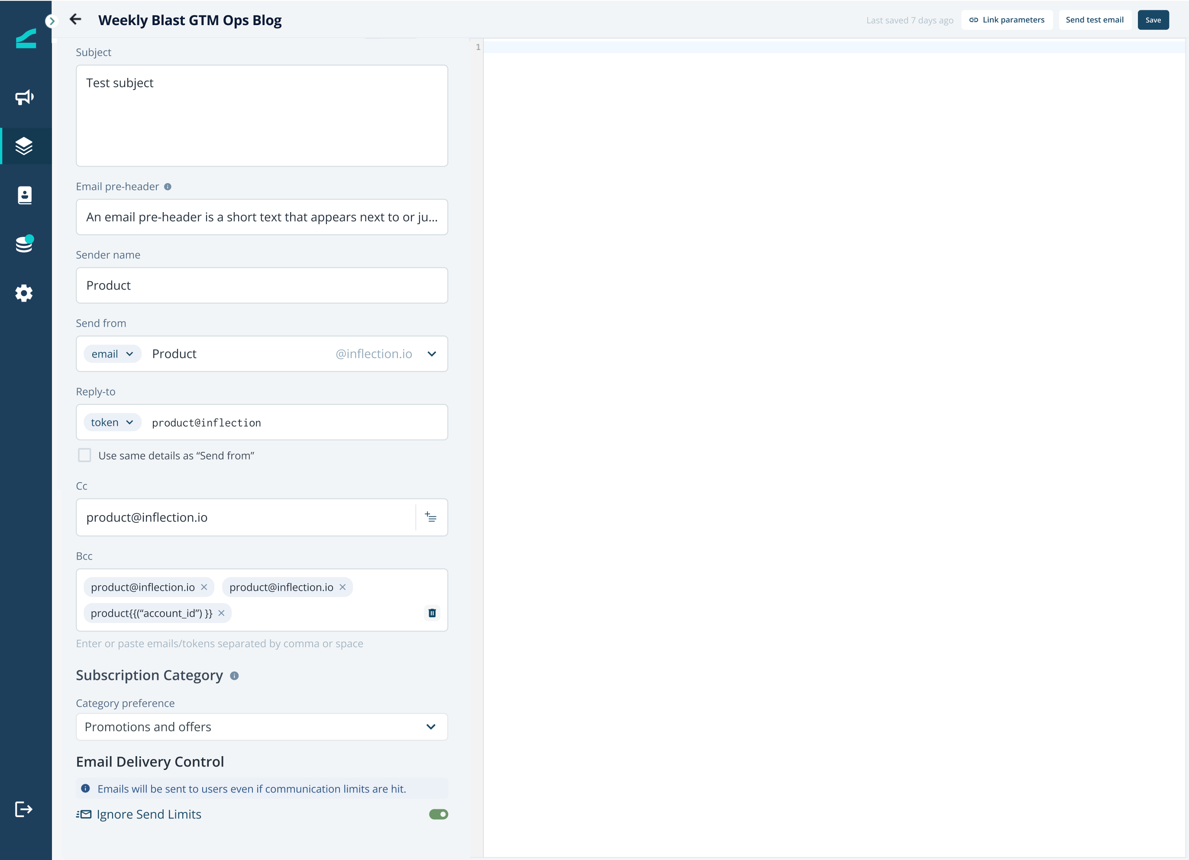The height and width of the screenshot is (860, 1189).
Task: Open the contacts book sidebar icon
Action: click(25, 195)
